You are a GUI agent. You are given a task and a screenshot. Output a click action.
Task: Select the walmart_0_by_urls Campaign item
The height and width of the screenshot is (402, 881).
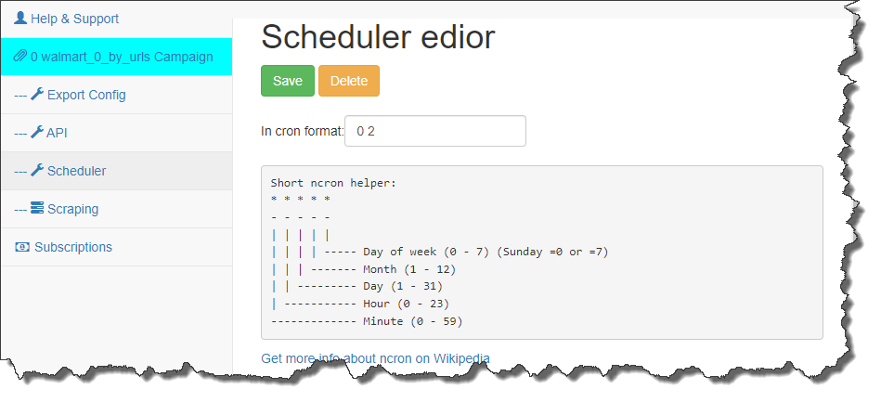(116, 57)
